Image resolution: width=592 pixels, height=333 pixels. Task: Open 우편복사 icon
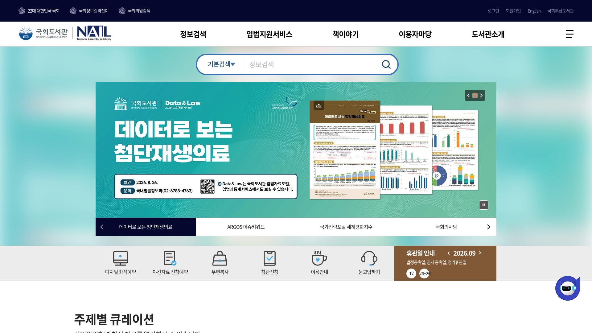(220, 263)
